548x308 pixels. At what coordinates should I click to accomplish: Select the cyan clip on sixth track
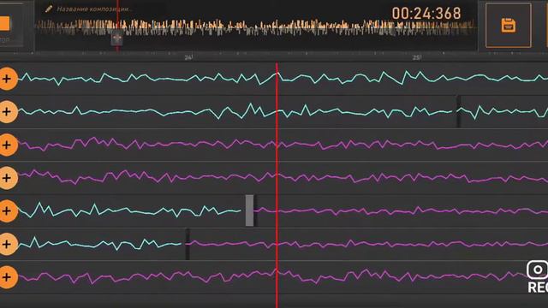pos(100,243)
